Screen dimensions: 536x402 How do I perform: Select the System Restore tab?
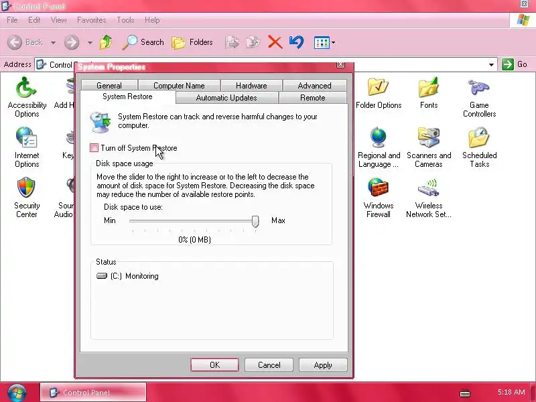click(x=127, y=96)
